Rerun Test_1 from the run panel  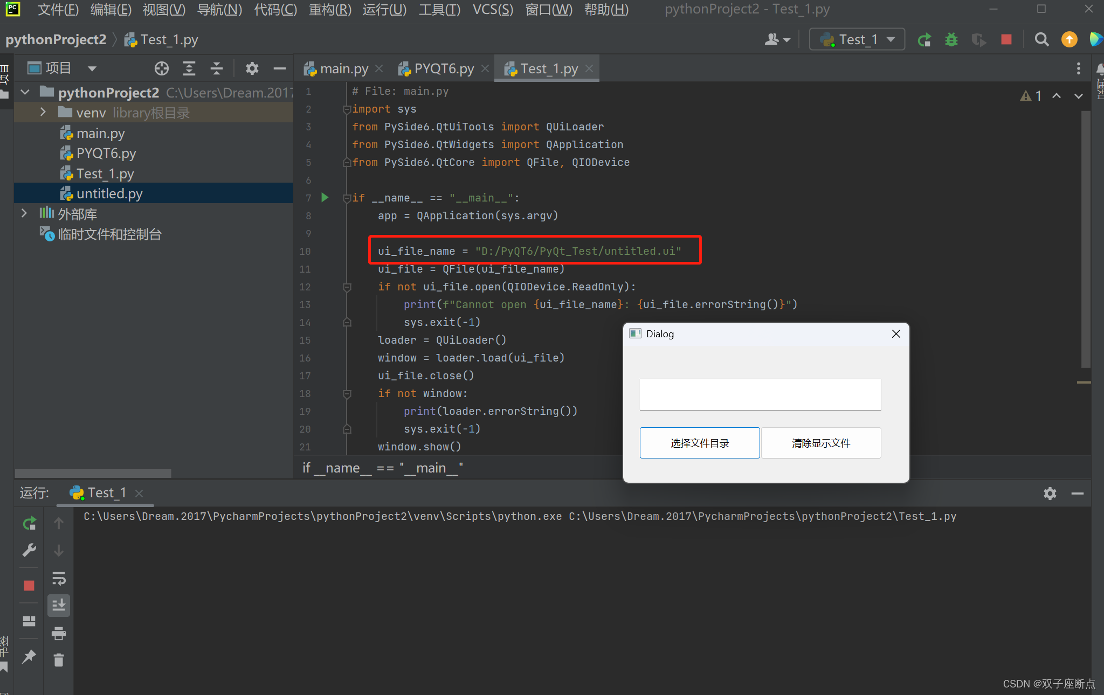click(x=29, y=523)
